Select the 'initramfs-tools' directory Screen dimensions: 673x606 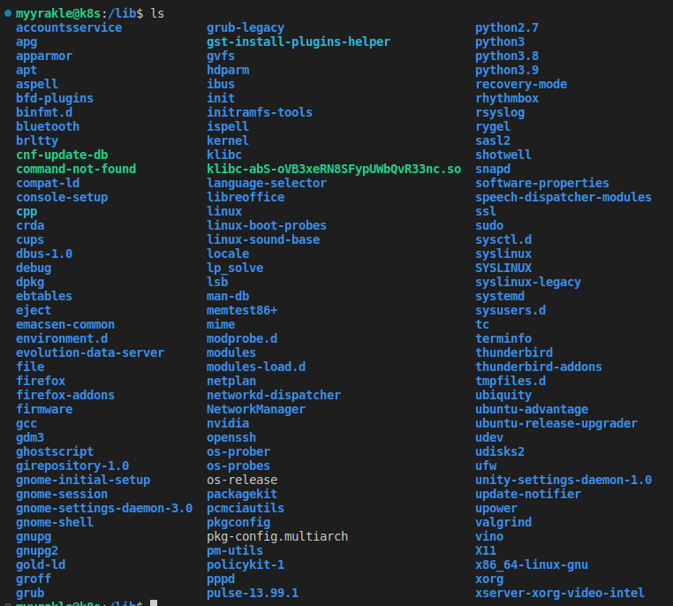click(x=260, y=112)
